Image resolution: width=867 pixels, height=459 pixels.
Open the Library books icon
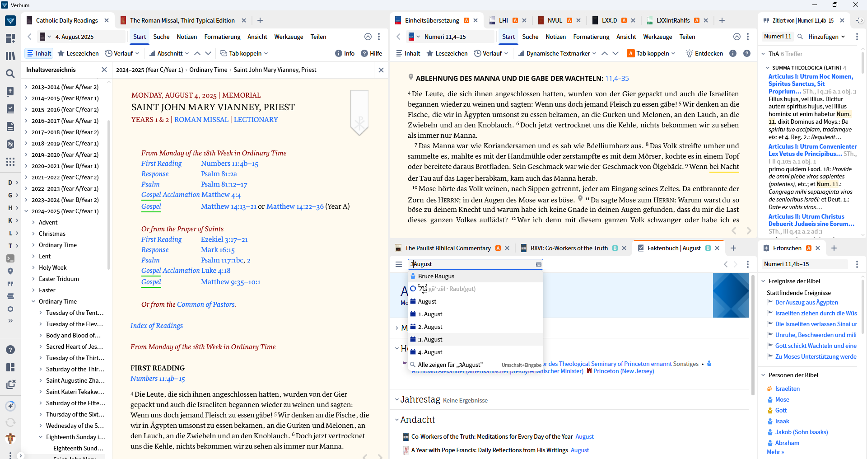click(x=10, y=56)
